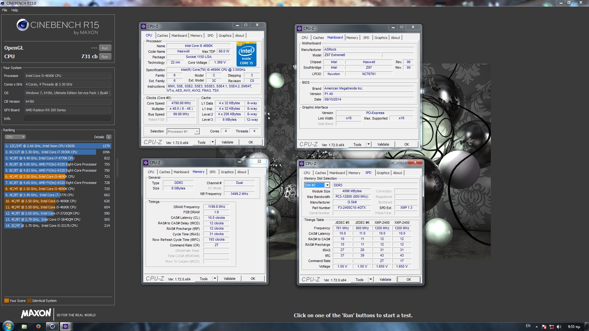Switch to Caches tab in top-left CPU-Z

162,36
